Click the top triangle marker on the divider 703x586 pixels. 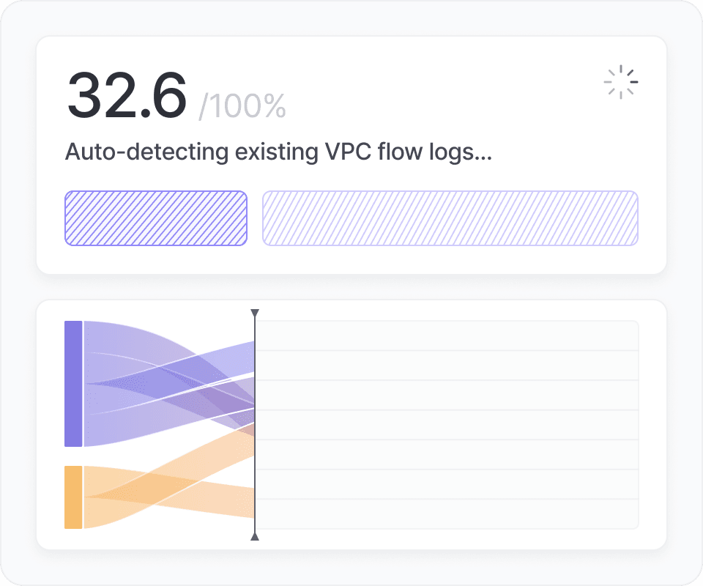255,314
